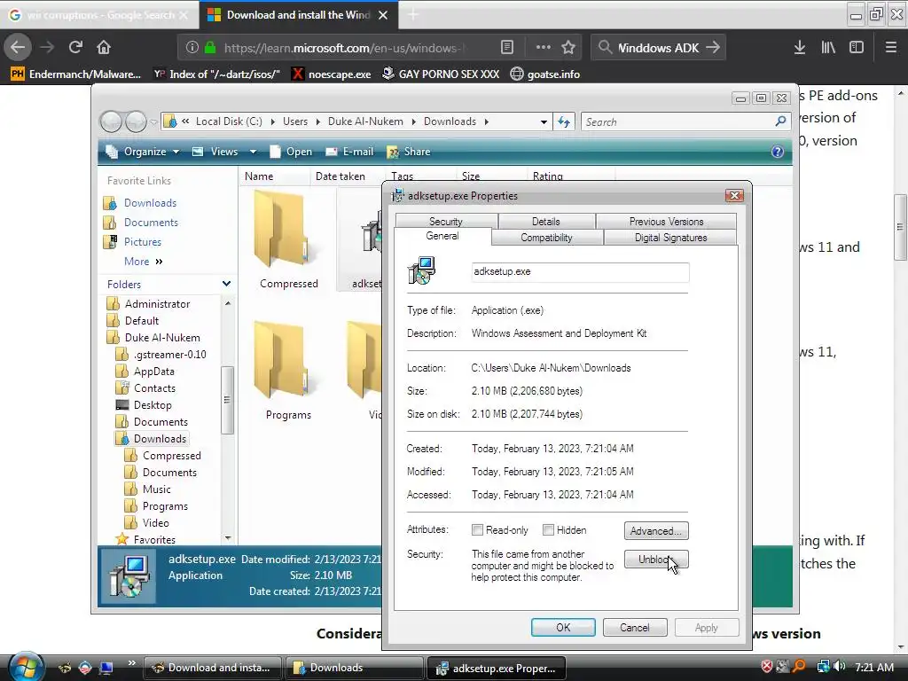This screenshot has height=681, width=908.
Task: Open the browser library icon
Action: coord(828,48)
